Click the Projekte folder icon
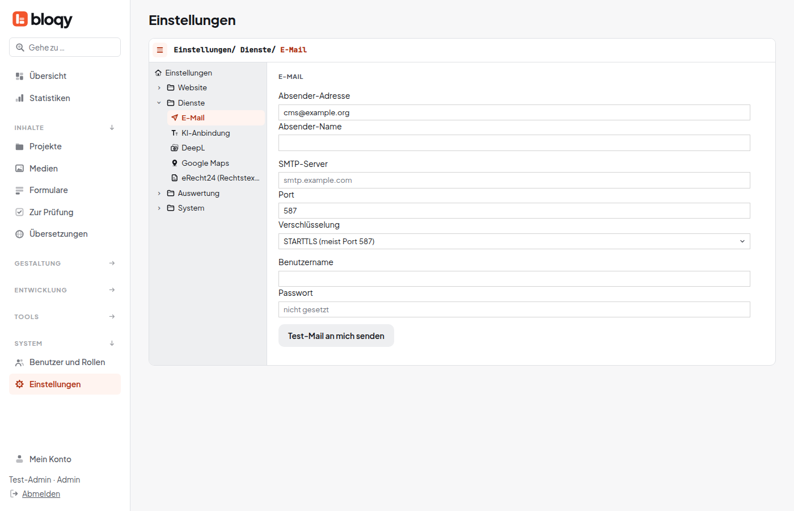Viewport: 794px width, 511px height. pos(19,146)
